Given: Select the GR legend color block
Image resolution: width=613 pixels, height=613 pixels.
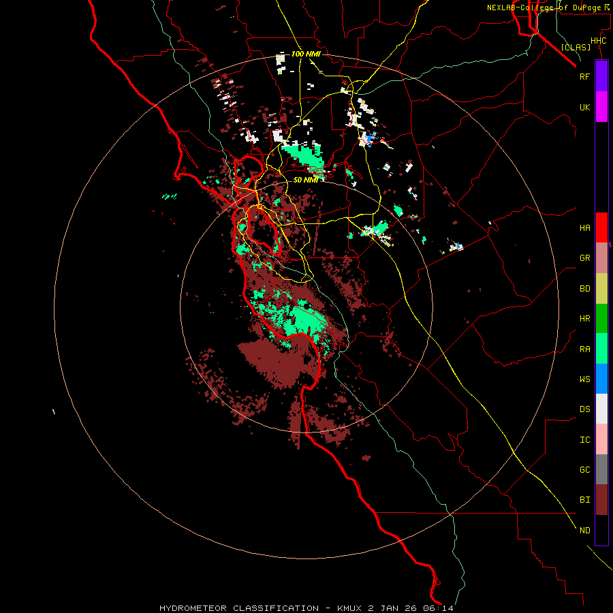Looking at the screenshot, I should pyautogui.click(x=601, y=258).
